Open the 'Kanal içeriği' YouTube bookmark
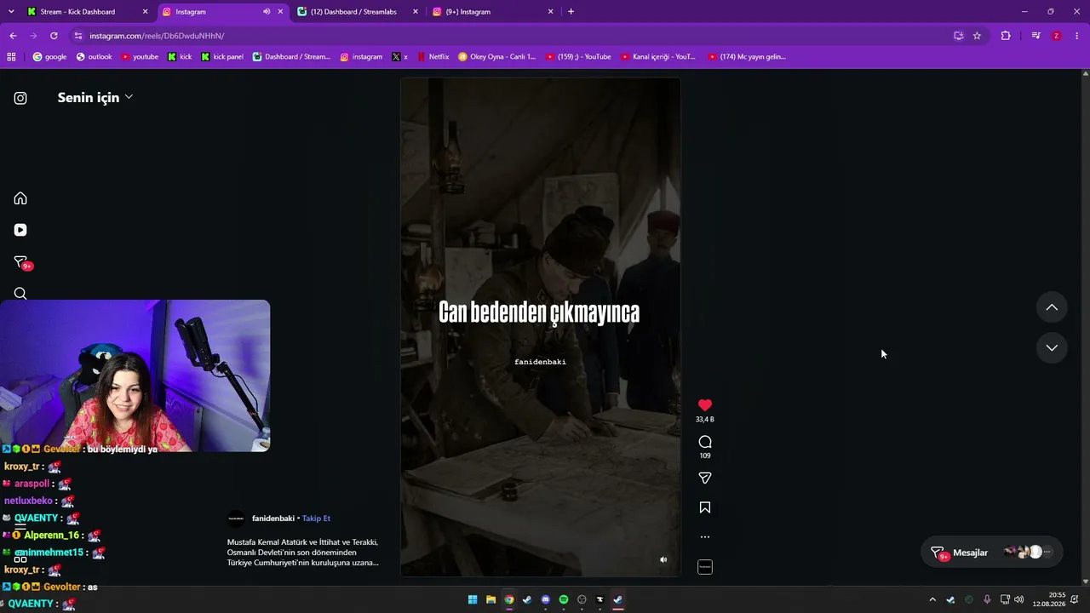The height and width of the screenshot is (613, 1090). (658, 57)
